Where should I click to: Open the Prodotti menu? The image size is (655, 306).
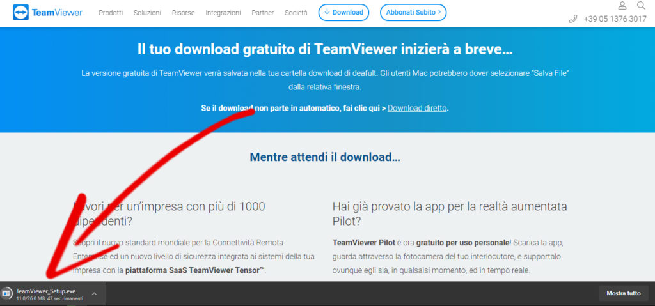coord(111,13)
